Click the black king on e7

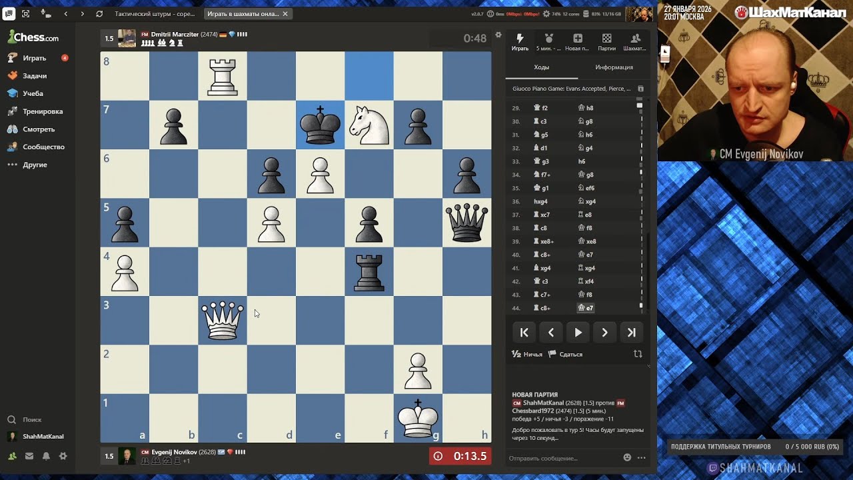[321, 125]
